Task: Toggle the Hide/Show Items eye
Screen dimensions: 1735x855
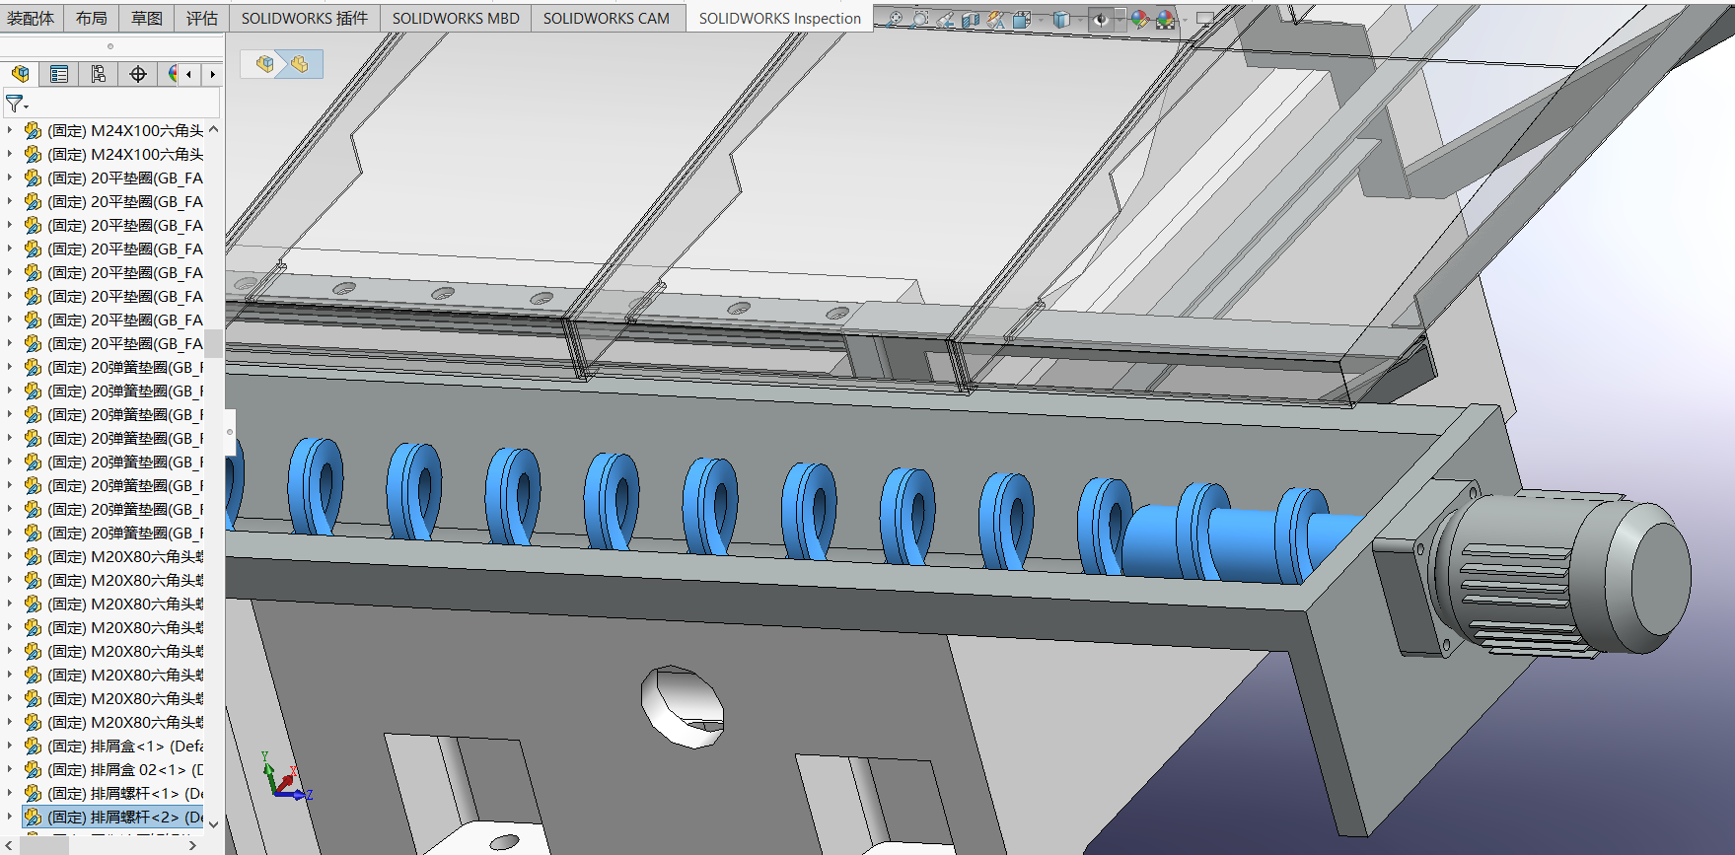Action: tap(1101, 19)
